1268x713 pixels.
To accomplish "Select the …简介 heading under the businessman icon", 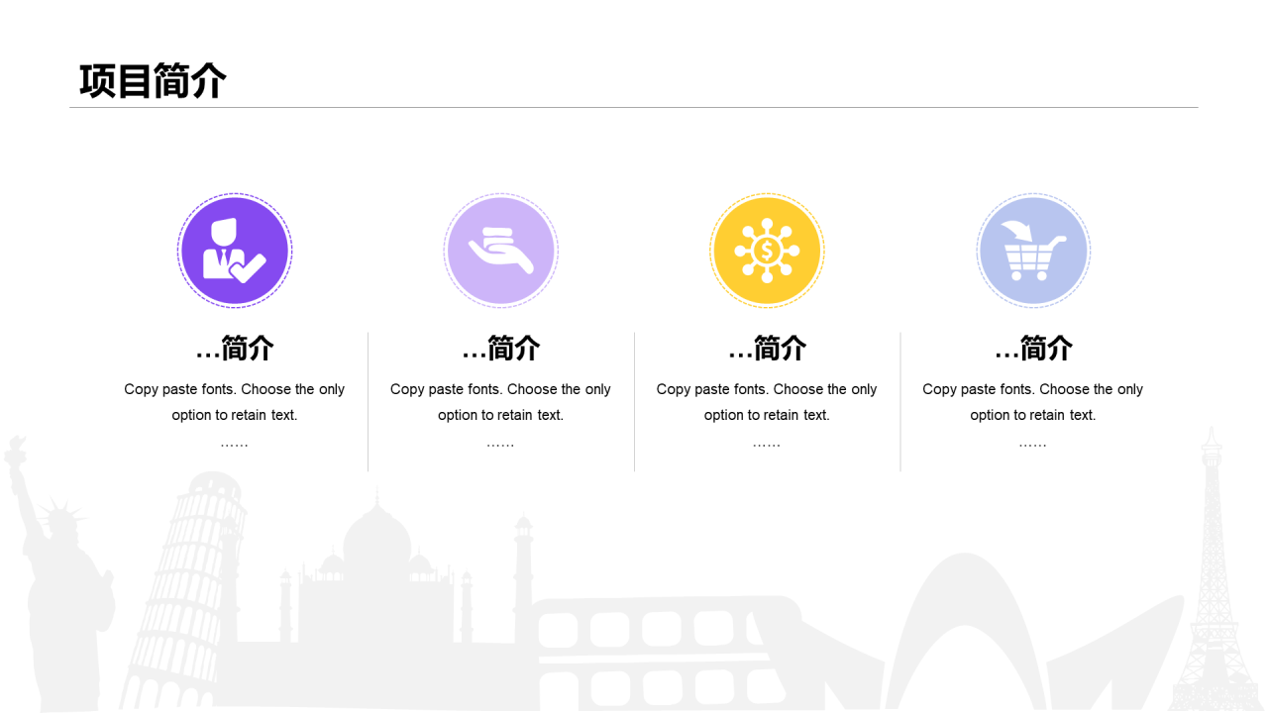I will (x=235, y=349).
